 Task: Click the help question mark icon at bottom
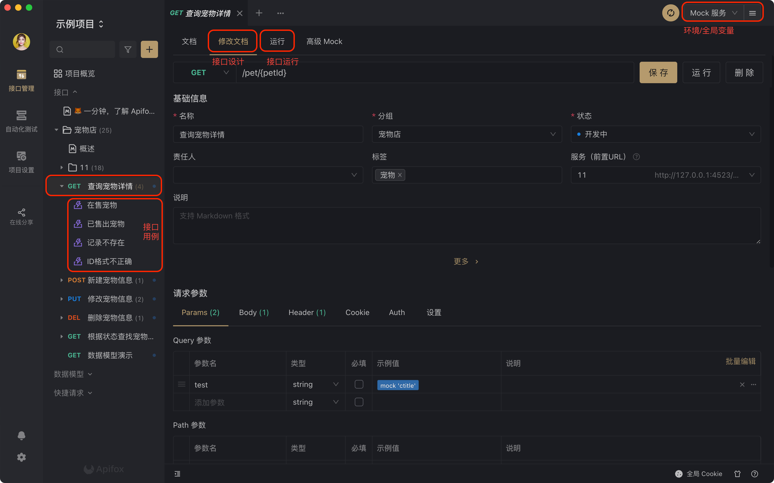click(x=754, y=474)
